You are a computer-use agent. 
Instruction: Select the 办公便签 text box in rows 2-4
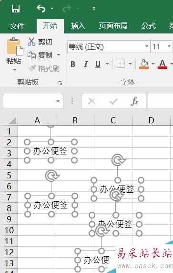click(x=51, y=151)
